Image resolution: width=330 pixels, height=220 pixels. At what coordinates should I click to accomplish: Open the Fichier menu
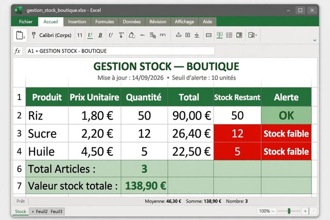[26, 22]
